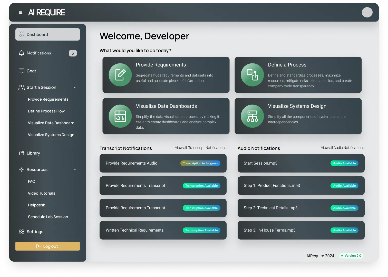Open Step 2: Technical Details.mp3 notification
Screen dimensions: 388x277
pyautogui.click(x=301, y=208)
